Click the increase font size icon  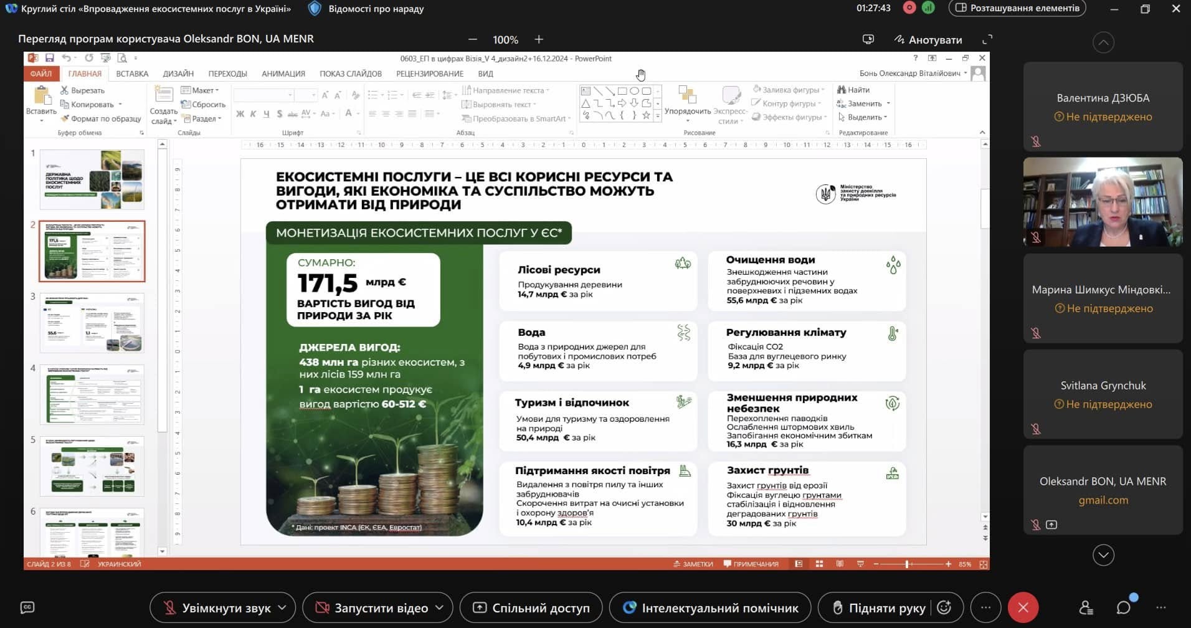[x=326, y=95]
